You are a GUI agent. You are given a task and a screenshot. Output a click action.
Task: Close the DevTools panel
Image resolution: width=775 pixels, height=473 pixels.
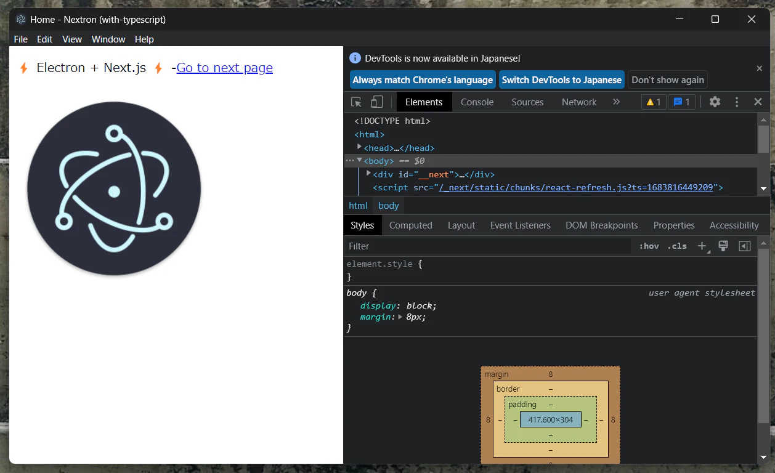click(758, 102)
